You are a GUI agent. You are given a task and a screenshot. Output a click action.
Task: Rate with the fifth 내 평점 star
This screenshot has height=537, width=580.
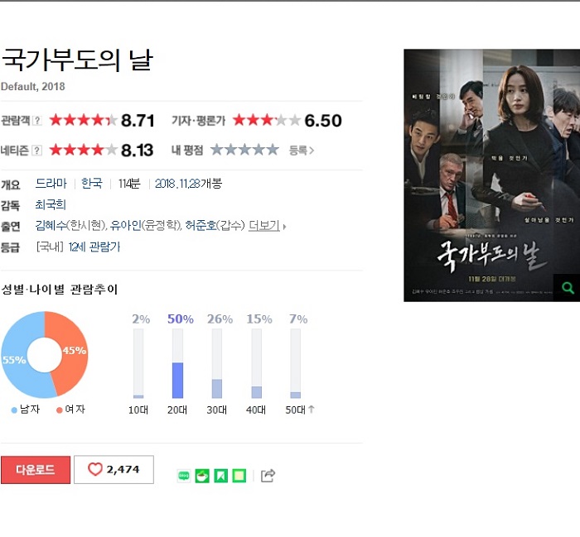click(273, 150)
